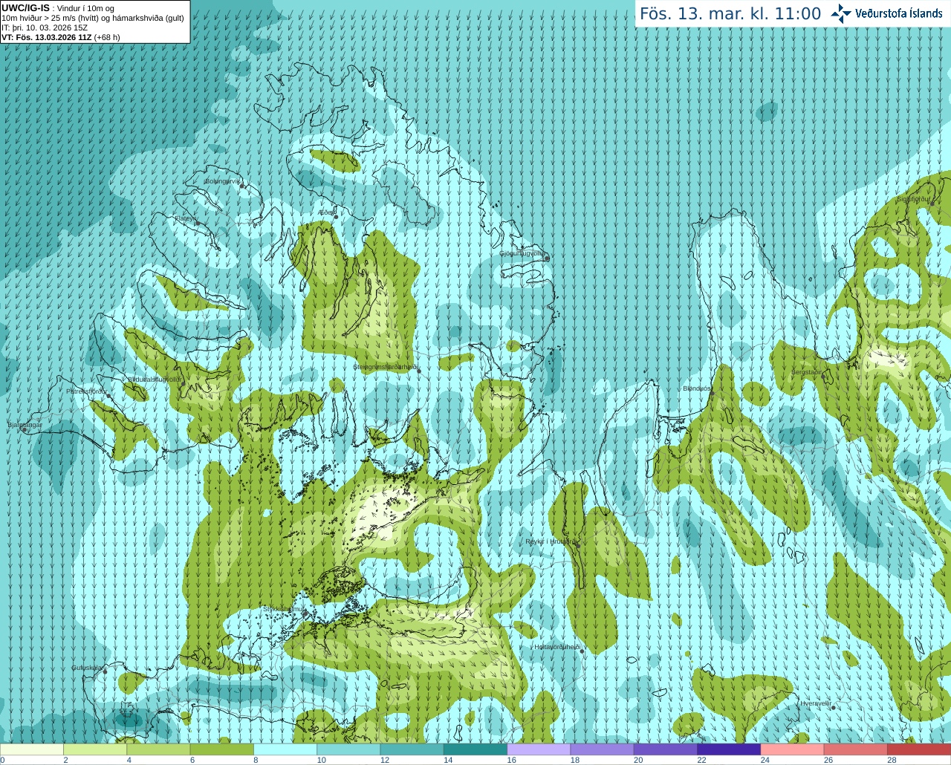Image resolution: width=951 pixels, height=765 pixels.
Task: Click the 22–24 m/s dark indigo legend swatch
Action: pos(729,749)
